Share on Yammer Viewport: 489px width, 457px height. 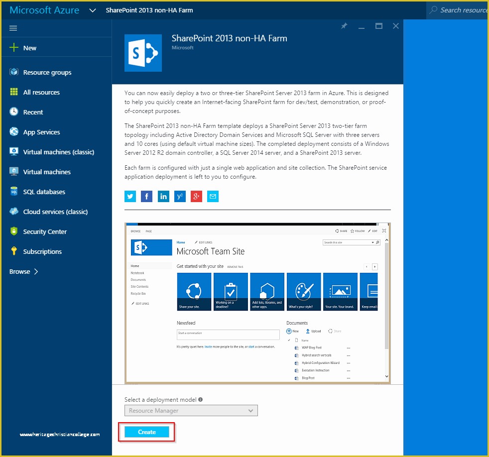point(180,197)
